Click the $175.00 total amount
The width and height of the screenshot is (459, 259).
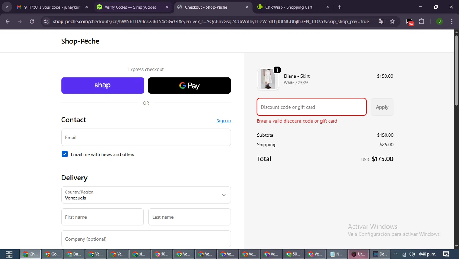point(382,159)
